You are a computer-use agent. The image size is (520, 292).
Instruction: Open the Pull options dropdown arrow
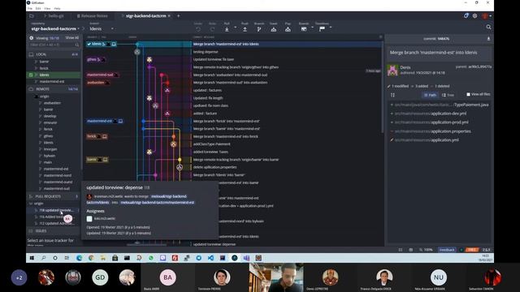236,28
